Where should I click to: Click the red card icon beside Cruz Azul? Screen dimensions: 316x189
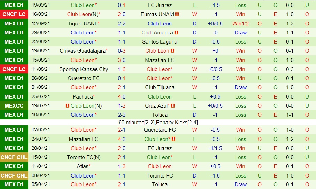(x=173, y=105)
